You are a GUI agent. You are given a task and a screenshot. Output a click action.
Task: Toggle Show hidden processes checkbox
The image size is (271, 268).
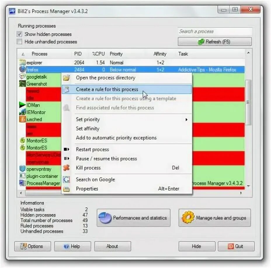(19, 34)
